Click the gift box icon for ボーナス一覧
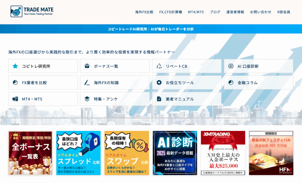 [87, 66]
